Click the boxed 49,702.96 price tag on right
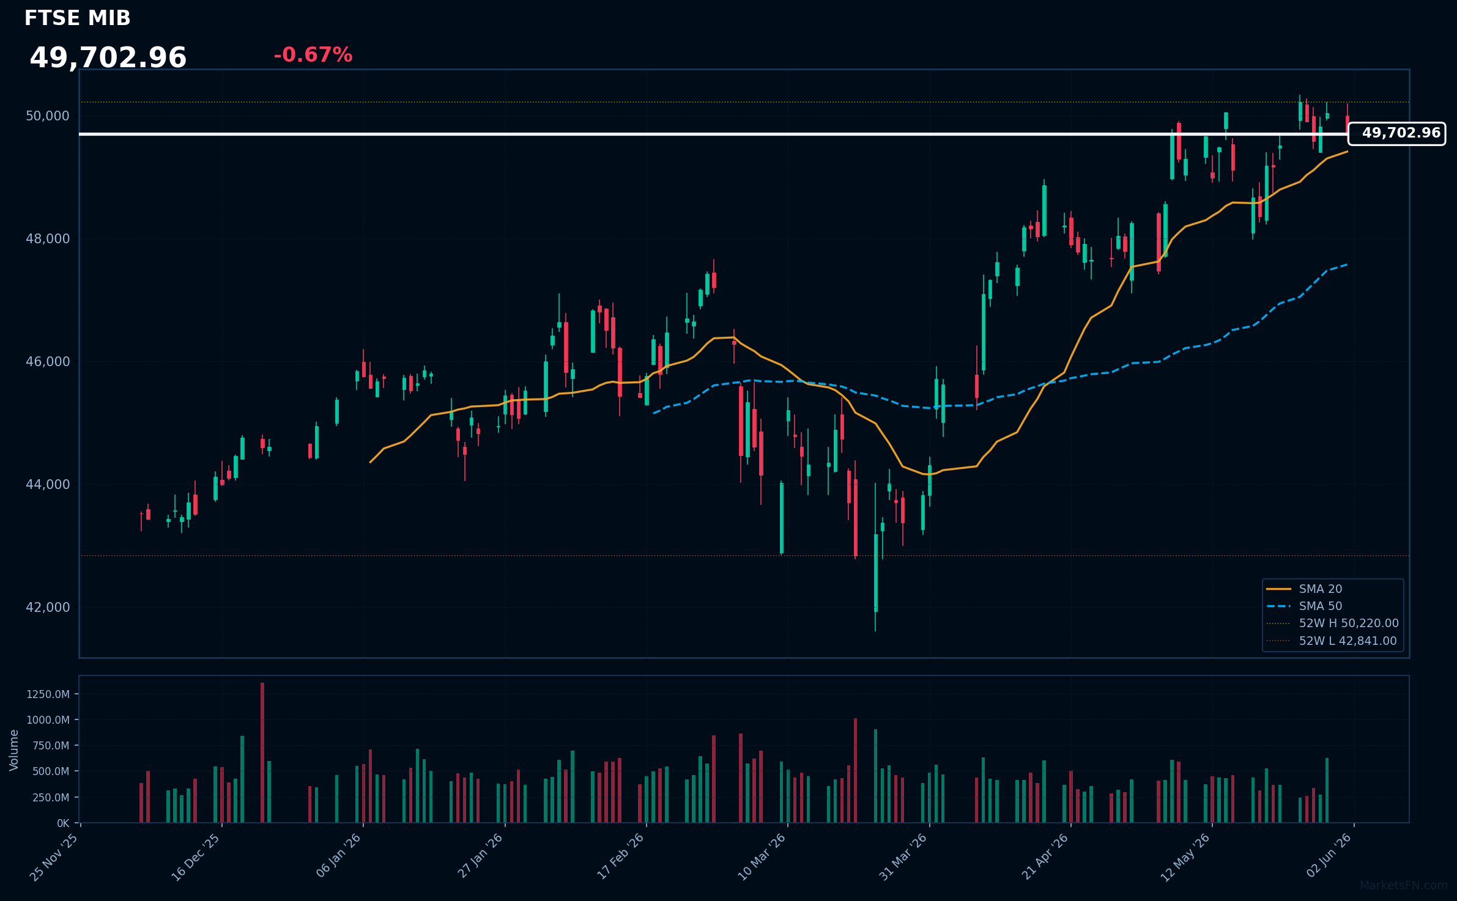1457x901 pixels. (1396, 133)
